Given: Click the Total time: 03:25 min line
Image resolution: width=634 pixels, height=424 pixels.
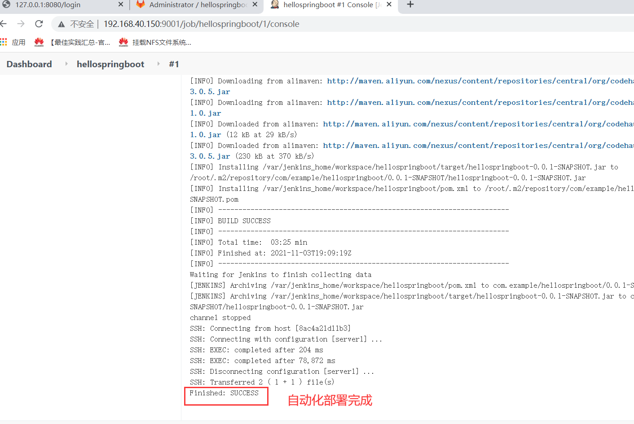Looking at the screenshot, I should [249, 242].
